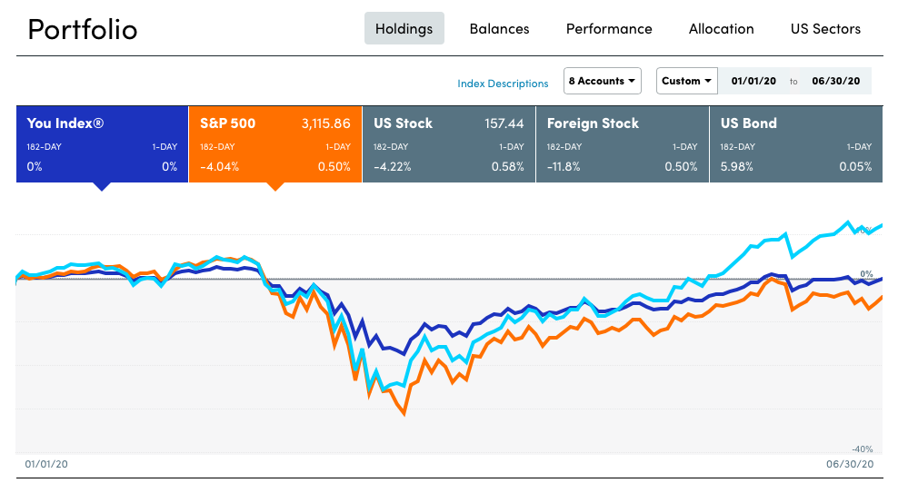
Task: Select the Allocation tab
Action: [721, 28]
